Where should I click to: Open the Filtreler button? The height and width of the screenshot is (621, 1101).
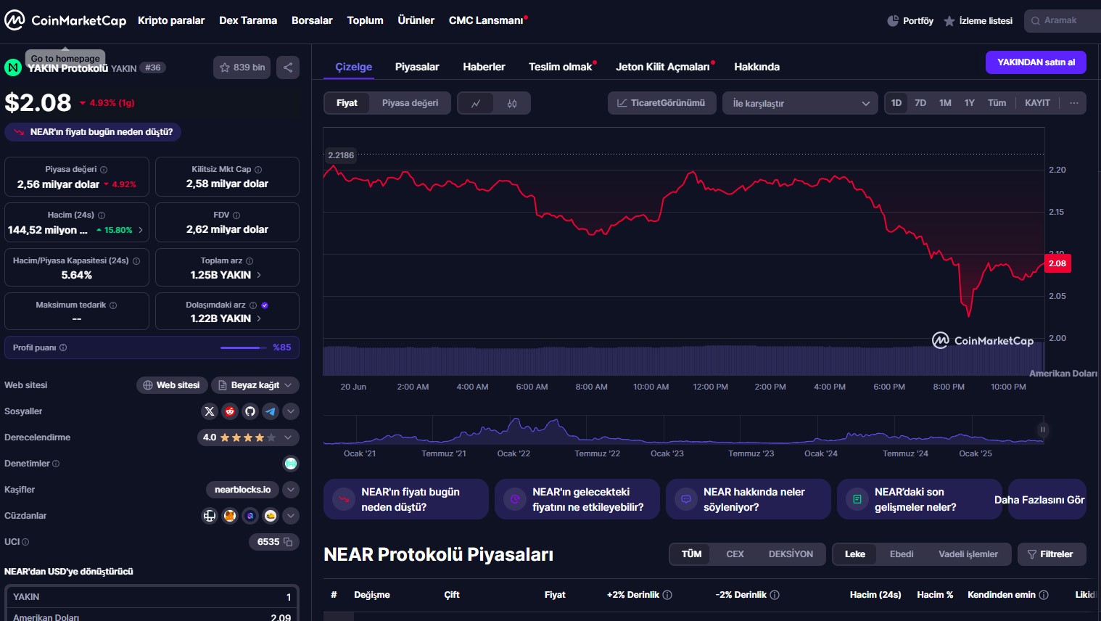click(1050, 554)
